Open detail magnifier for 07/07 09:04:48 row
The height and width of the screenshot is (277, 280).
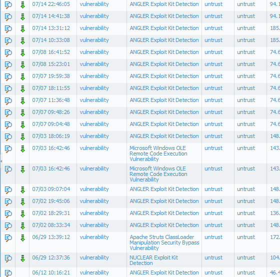click(x=8, y=125)
